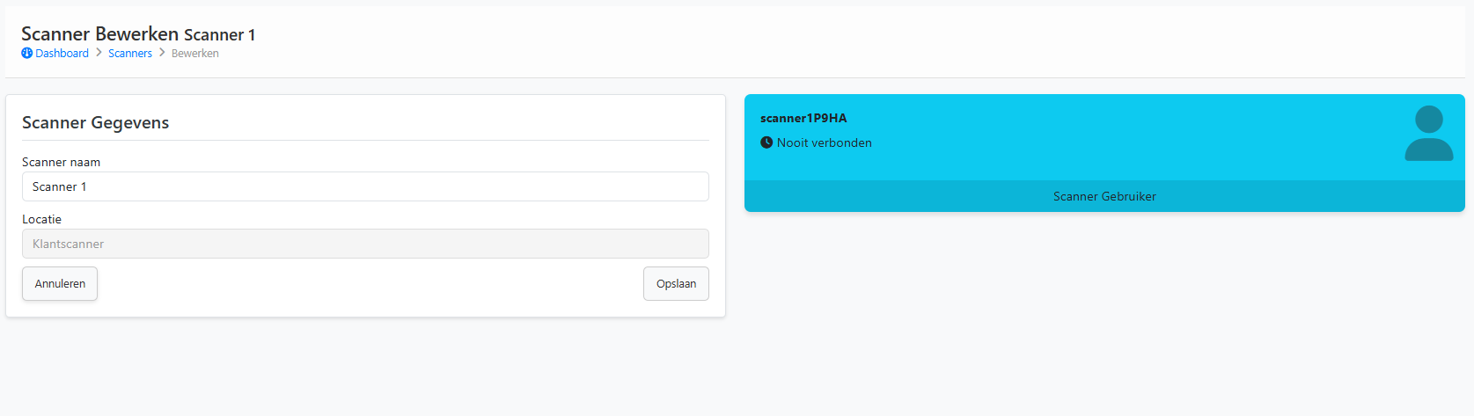Click the Scanner Gegevens heading
This screenshot has width=1474, height=416.
coord(95,122)
